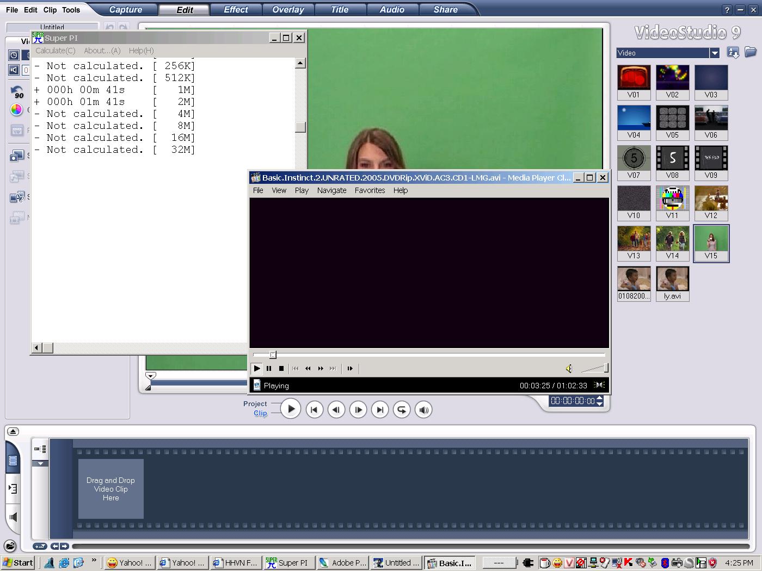Expand the Video library category dropdown
762x571 pixels.
pyautogui.click(x=715, y=53)
